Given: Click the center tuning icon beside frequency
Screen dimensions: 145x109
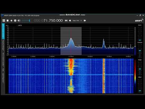Looking at the screenshot, I should (x=66, y=21).
